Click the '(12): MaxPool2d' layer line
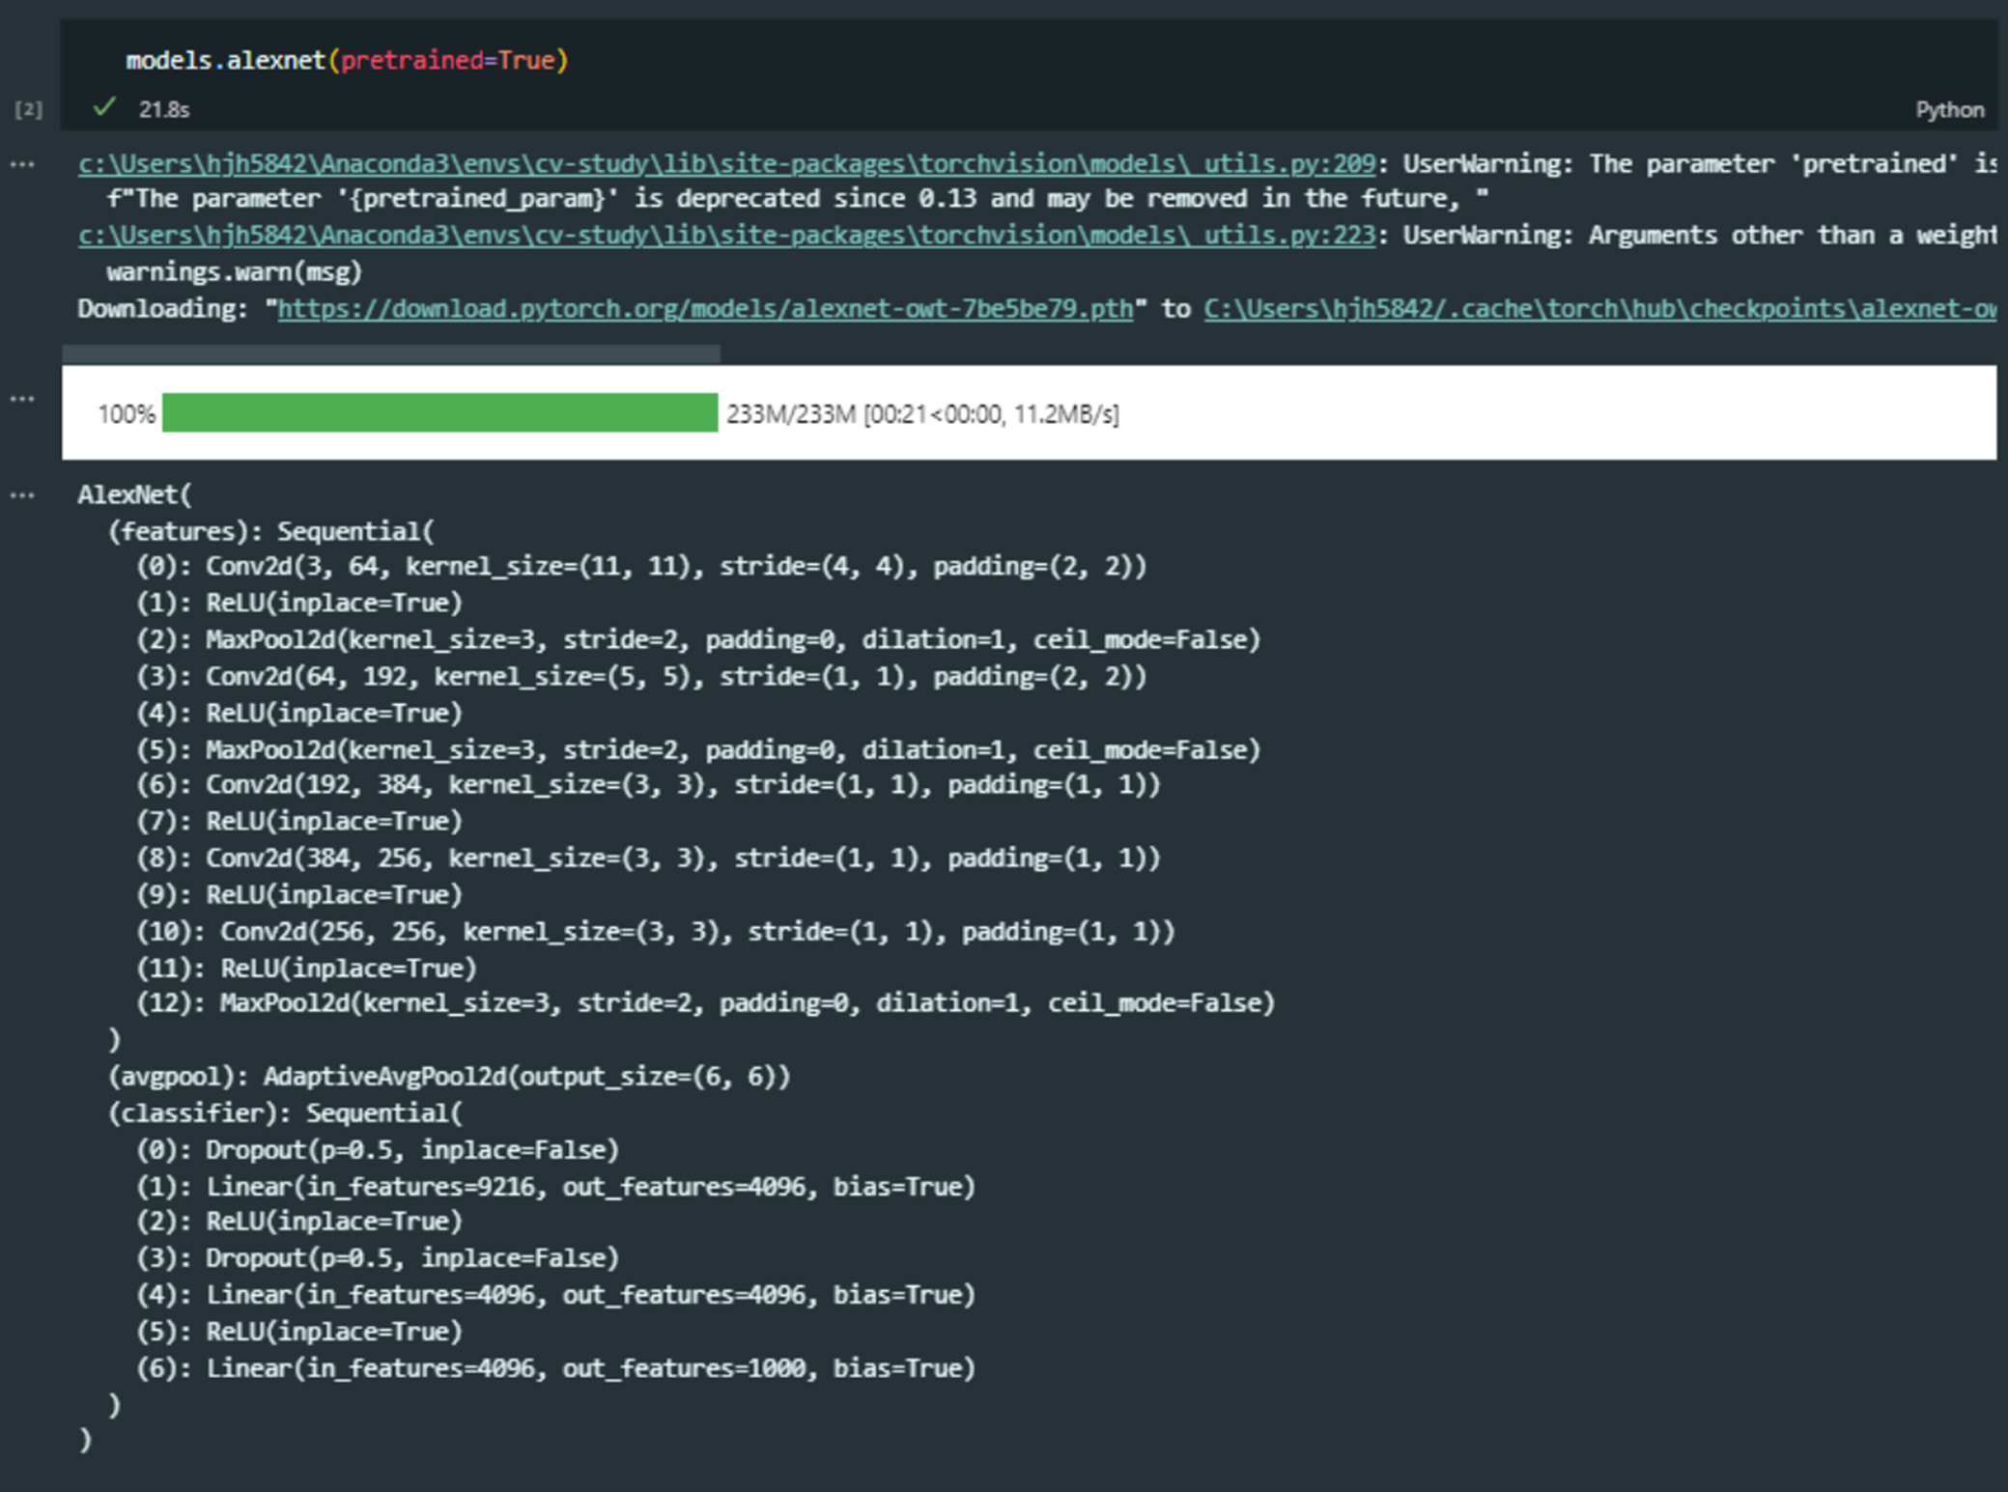Image resolution: width=2008 pixels, height=1492 pixels. (x=706, y=1002)
